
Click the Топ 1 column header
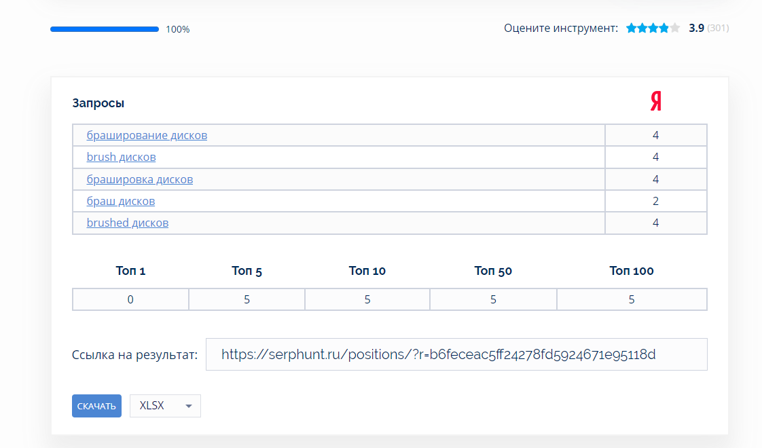point(130,271)
